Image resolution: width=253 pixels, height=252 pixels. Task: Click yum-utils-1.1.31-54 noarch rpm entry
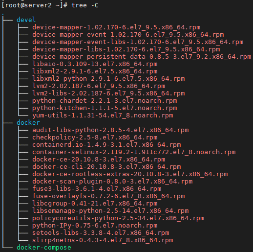(x=103, y=115)
